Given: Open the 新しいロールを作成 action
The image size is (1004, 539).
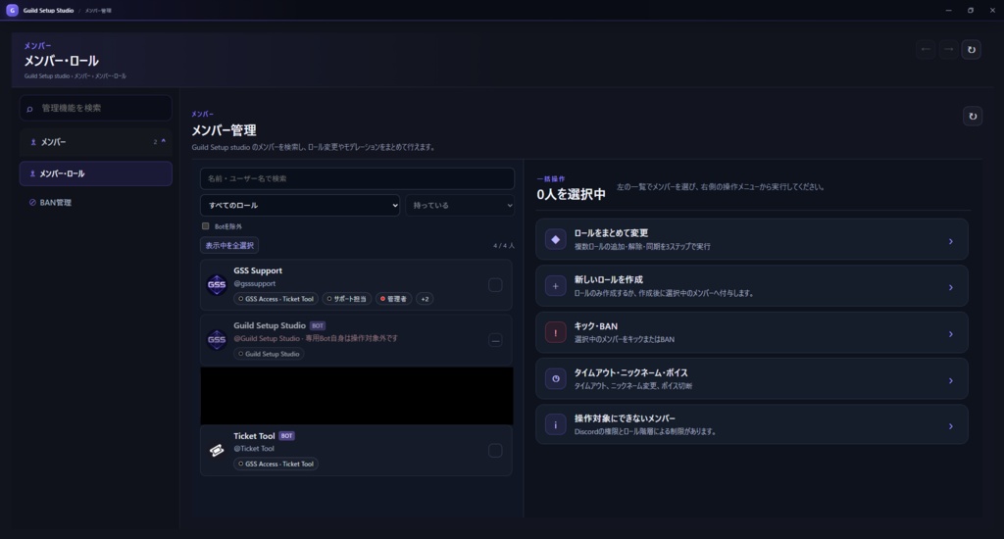Looking at the screenshot, I should (752, 286).
